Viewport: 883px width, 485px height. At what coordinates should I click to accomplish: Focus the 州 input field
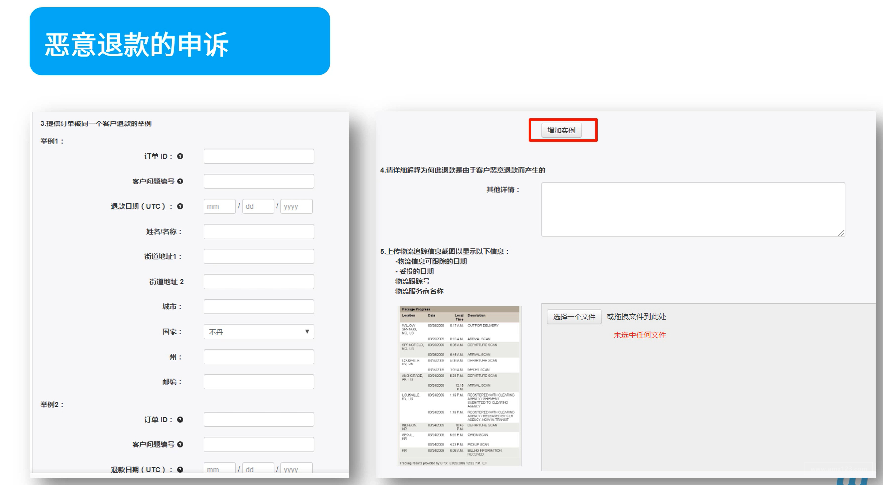pyautogui.click(x=259, y=357)
